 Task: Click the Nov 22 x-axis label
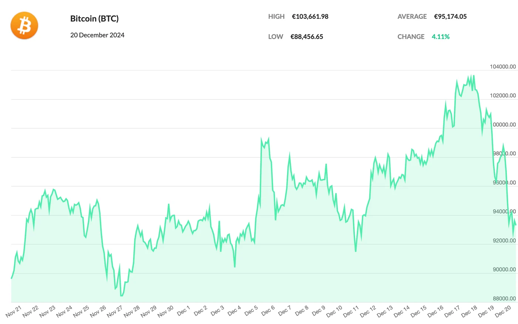pyautogui.click(x=30, y=311)
